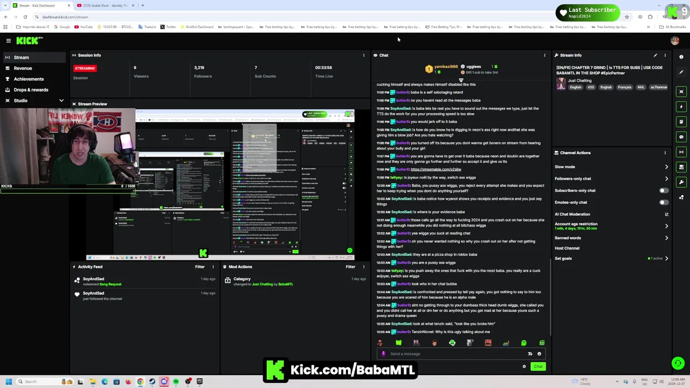690x388 pixels.
Task: Open user avatar menu in top-right
Action: 674,40
